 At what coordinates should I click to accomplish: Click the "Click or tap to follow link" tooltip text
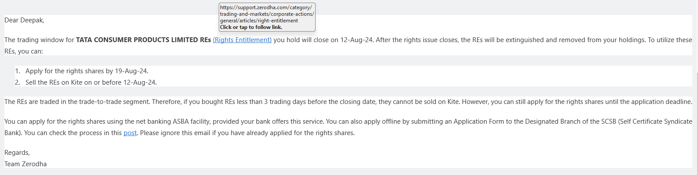click(x=251, y=27)
